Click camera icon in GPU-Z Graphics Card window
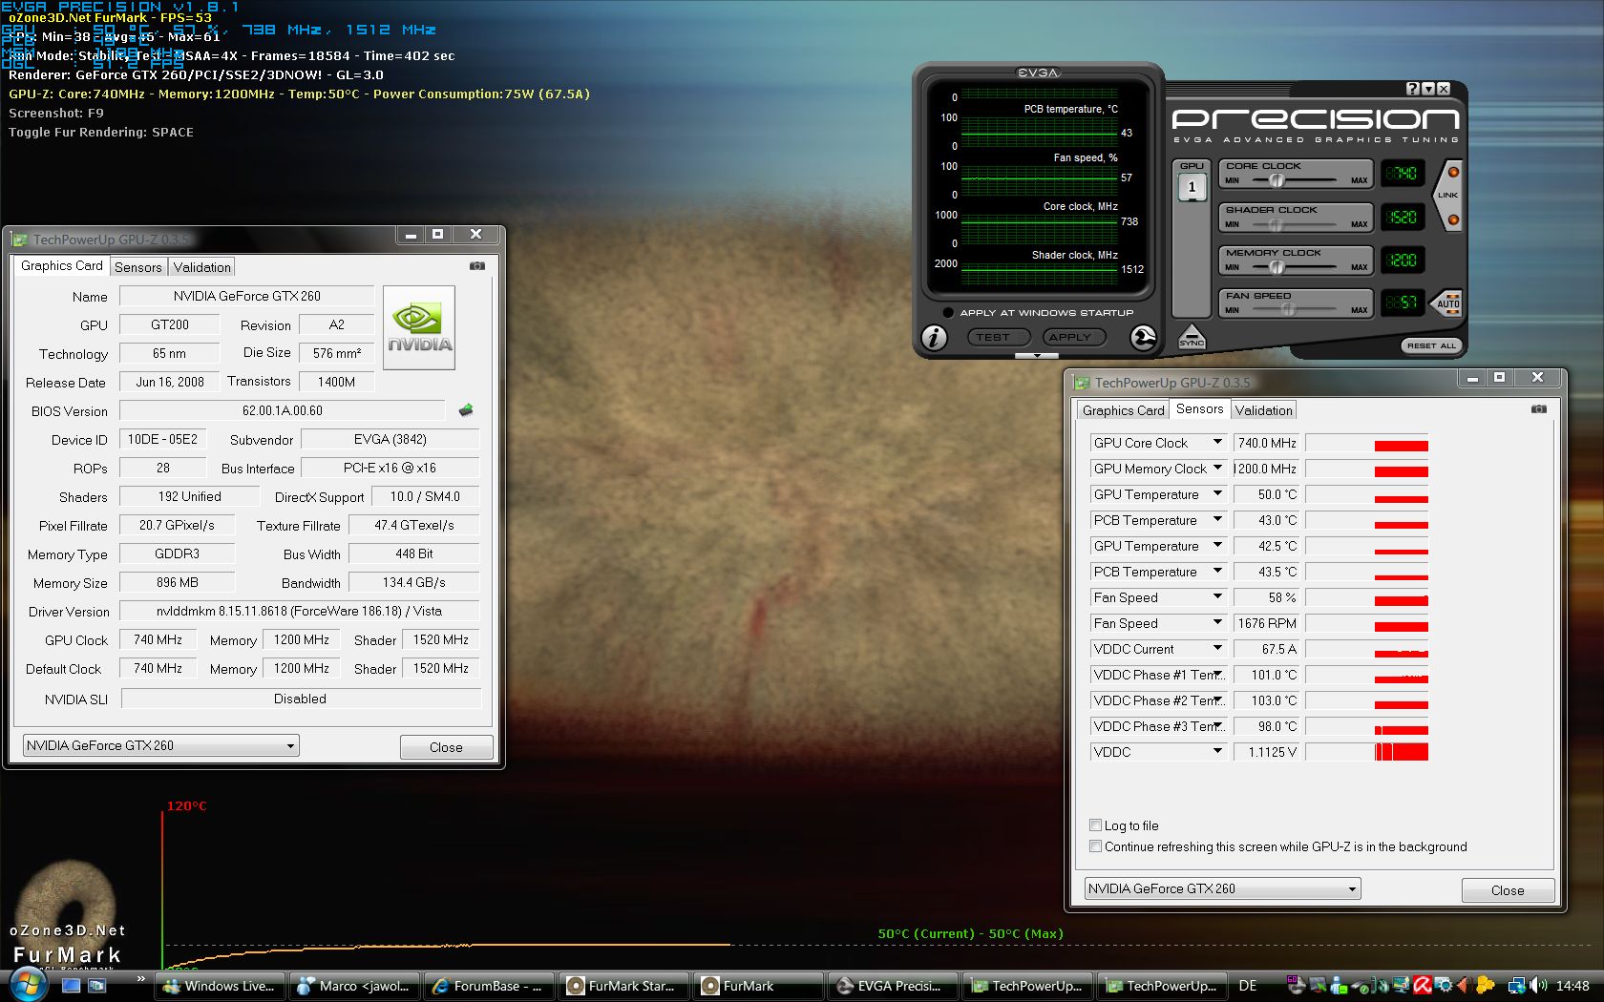 [477, 266]
